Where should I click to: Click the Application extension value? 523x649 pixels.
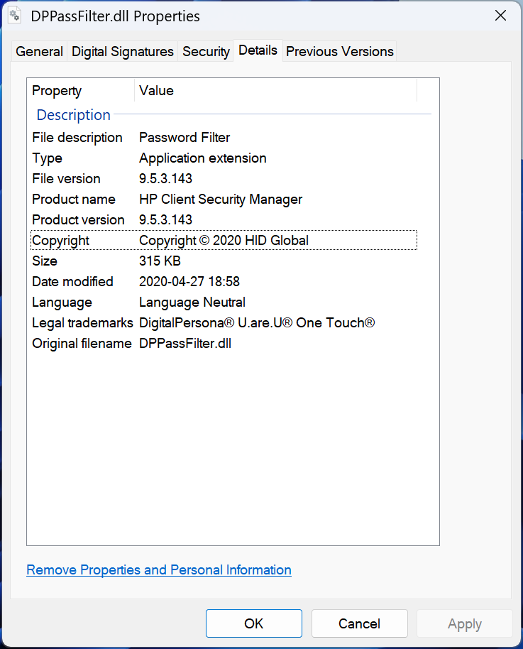[203, 158]
